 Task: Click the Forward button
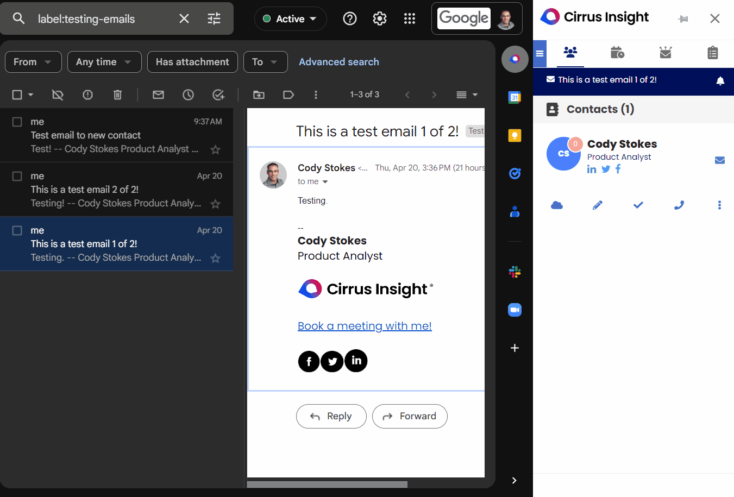point(410,416)
